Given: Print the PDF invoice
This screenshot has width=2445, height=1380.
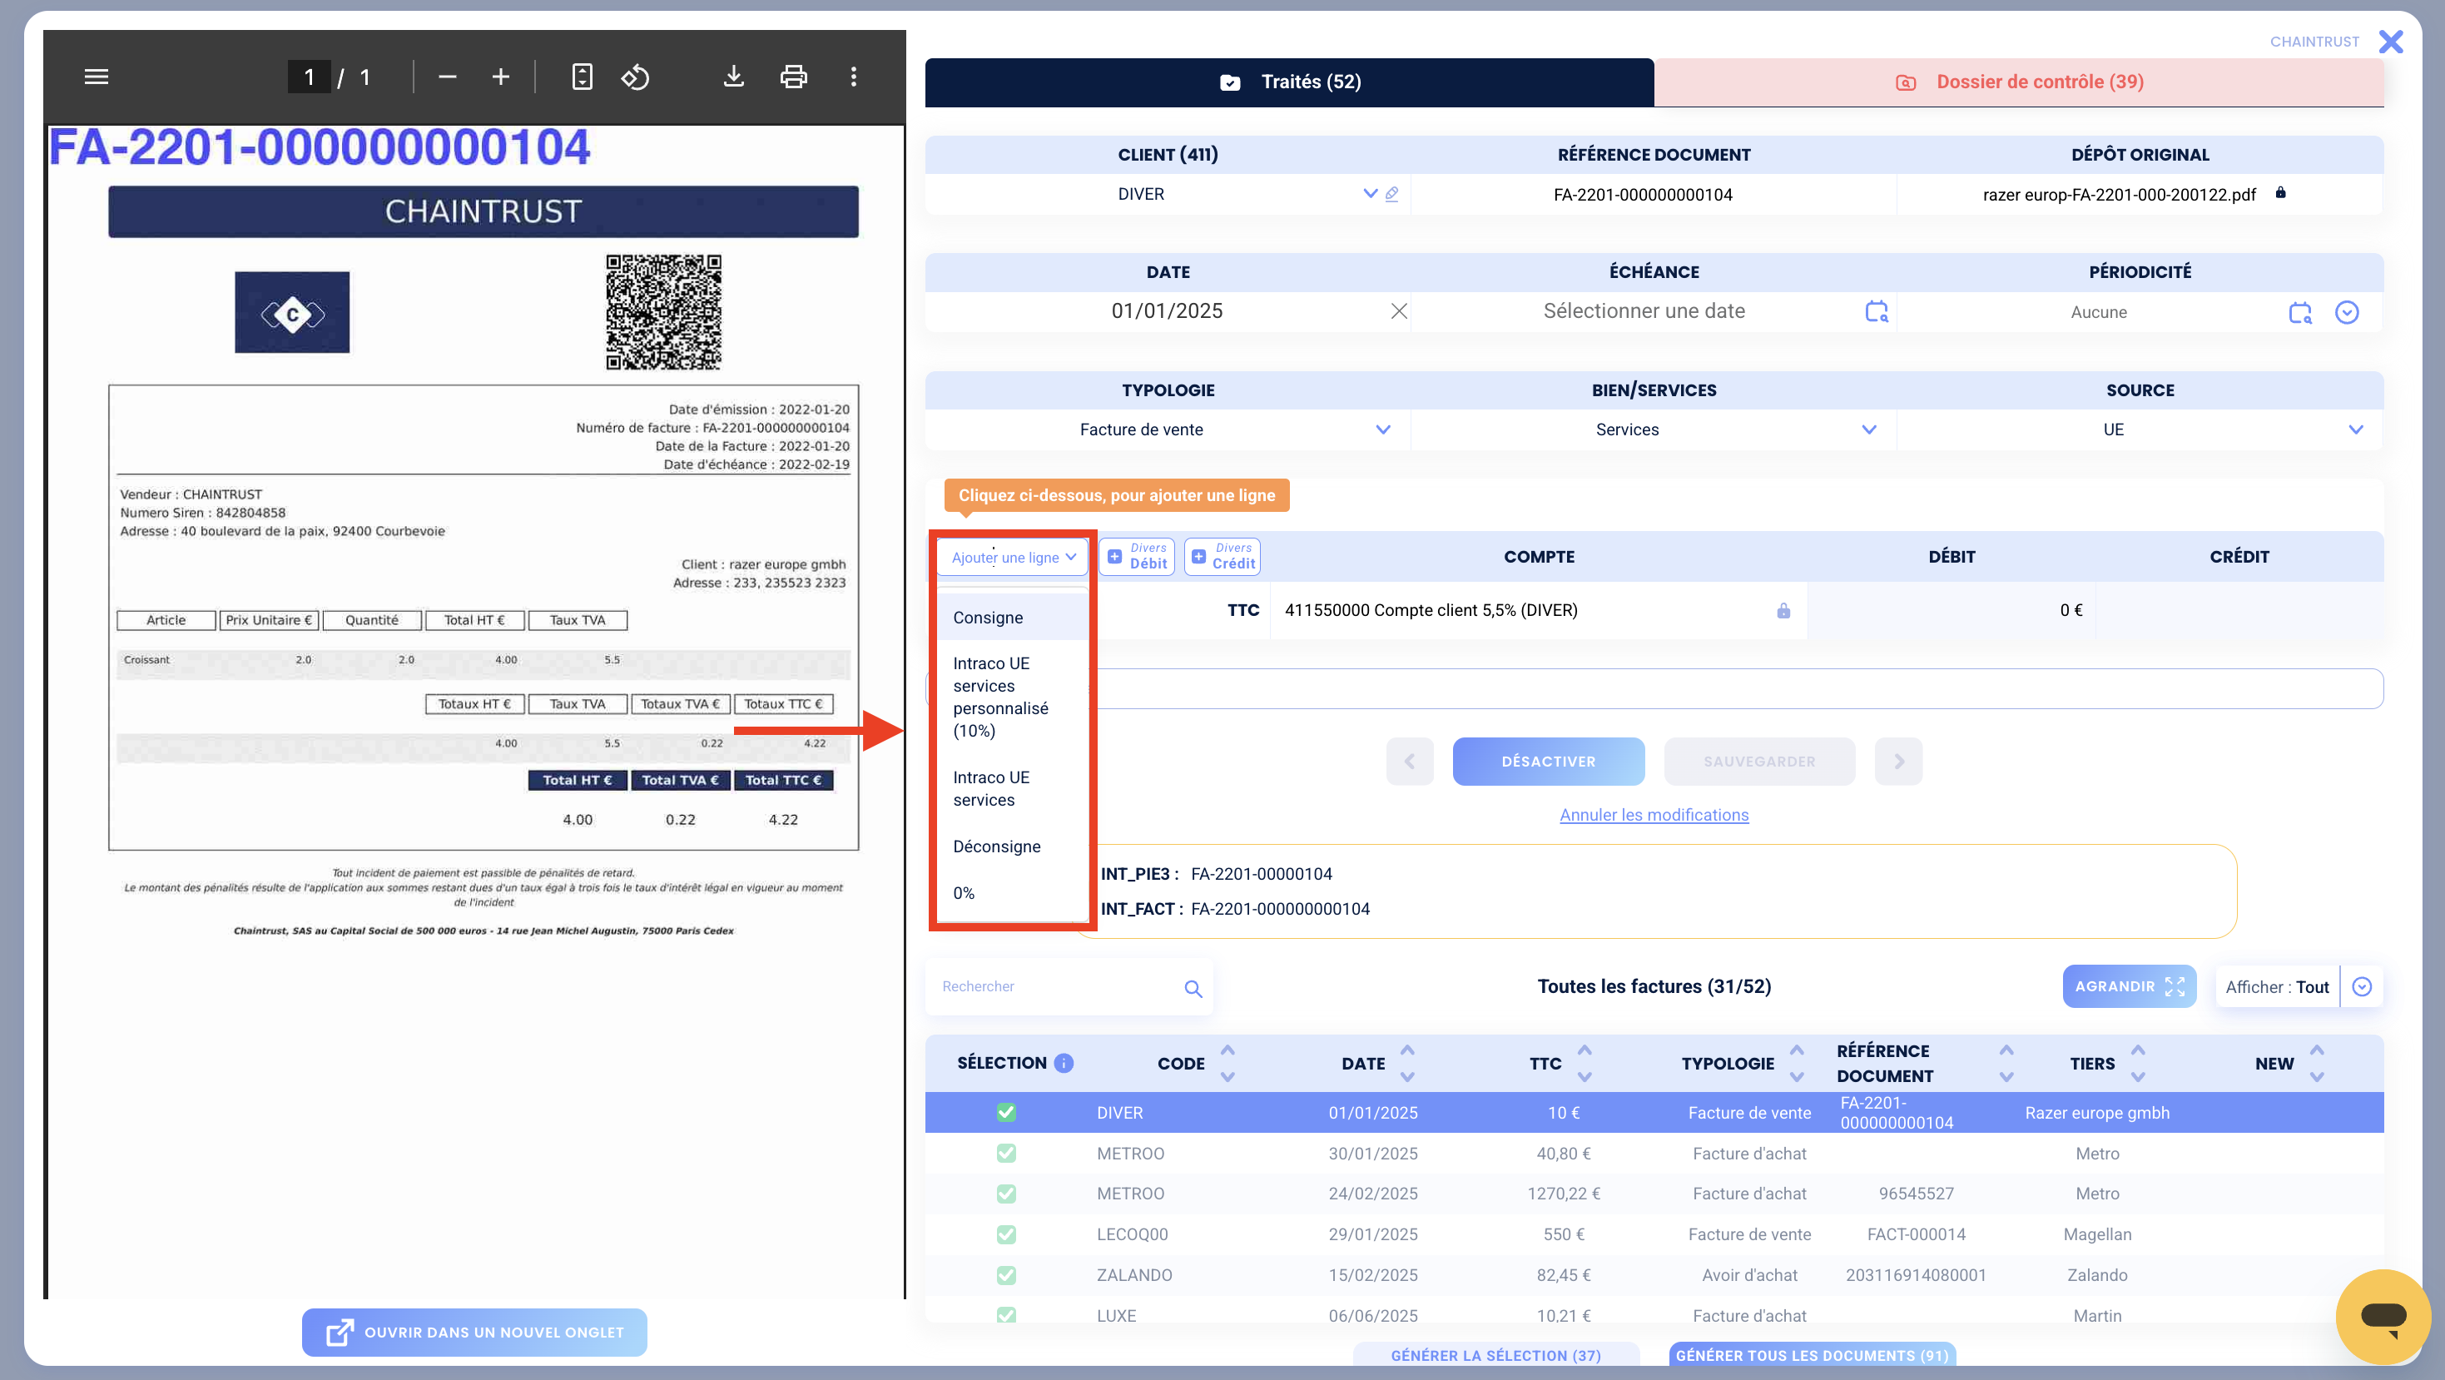Looking at the screenshot, I should (x=793, y=77).
